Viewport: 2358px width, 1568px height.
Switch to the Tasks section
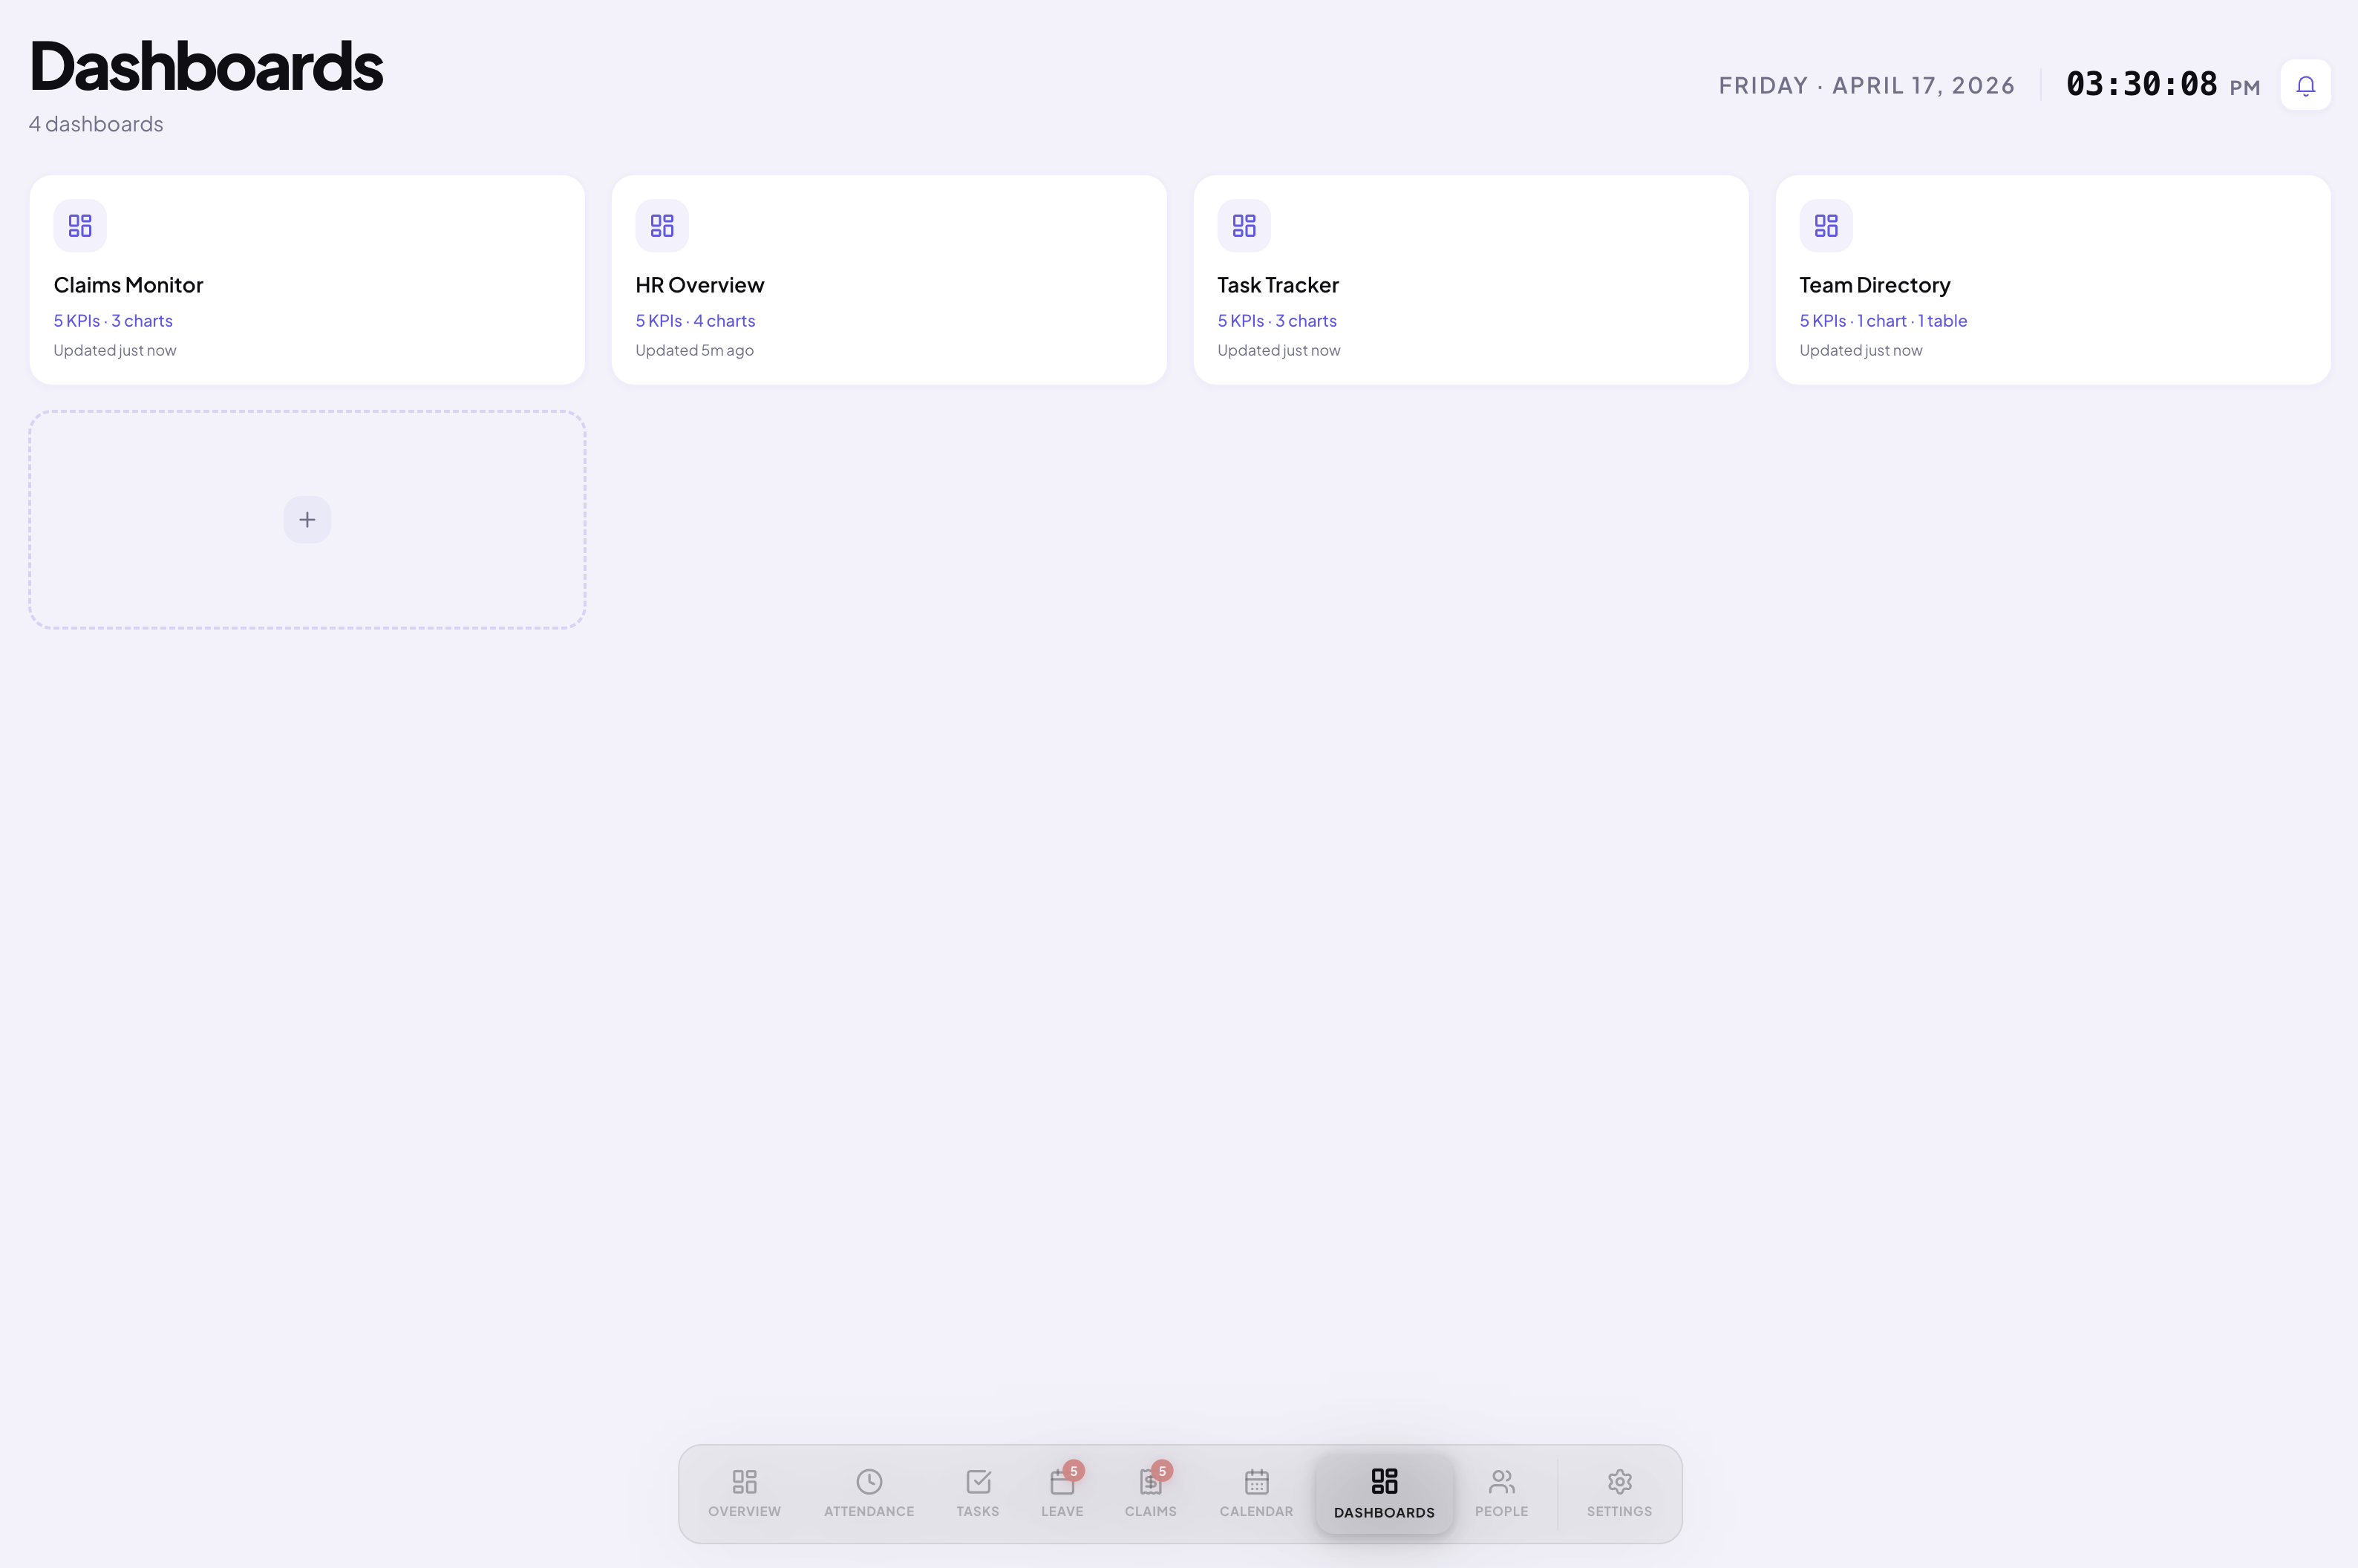[x=977, y=1493]
